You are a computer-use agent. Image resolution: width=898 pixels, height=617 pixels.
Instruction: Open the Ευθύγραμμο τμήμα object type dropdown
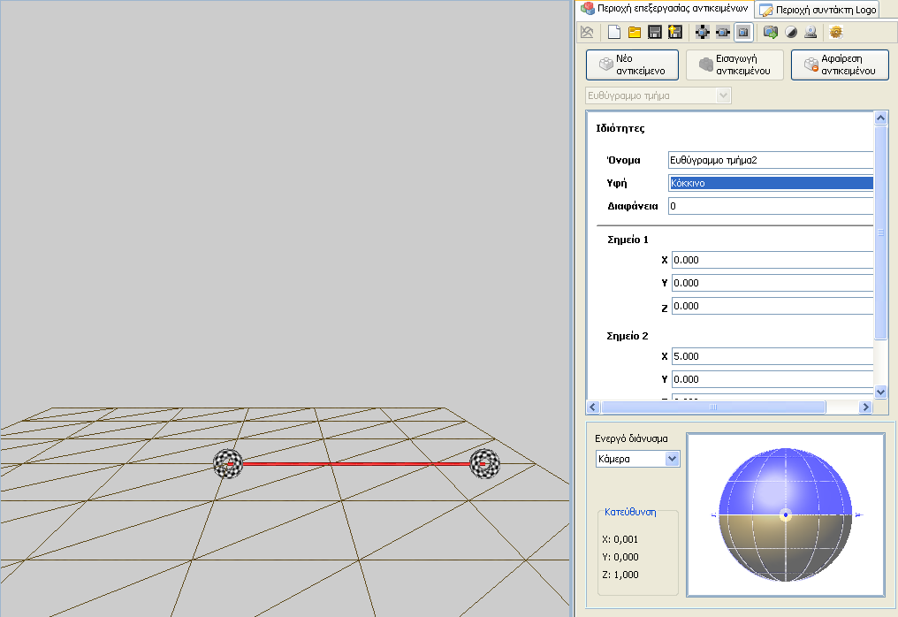pos(658,95)
